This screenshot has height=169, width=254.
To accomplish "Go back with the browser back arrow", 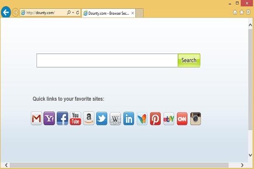I will point(6,12).
